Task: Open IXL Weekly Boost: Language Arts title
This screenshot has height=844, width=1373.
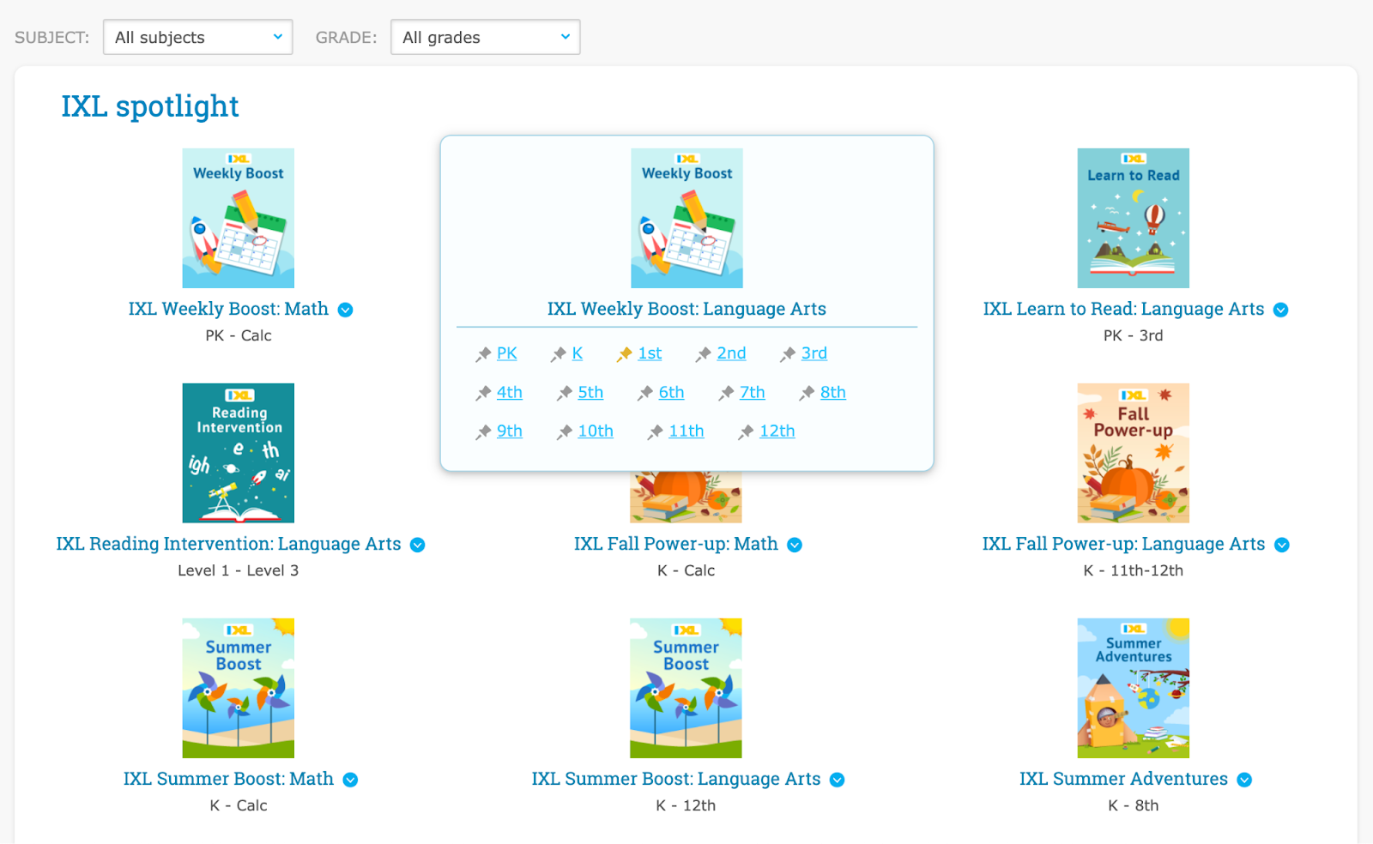Action: coord(686,309)
